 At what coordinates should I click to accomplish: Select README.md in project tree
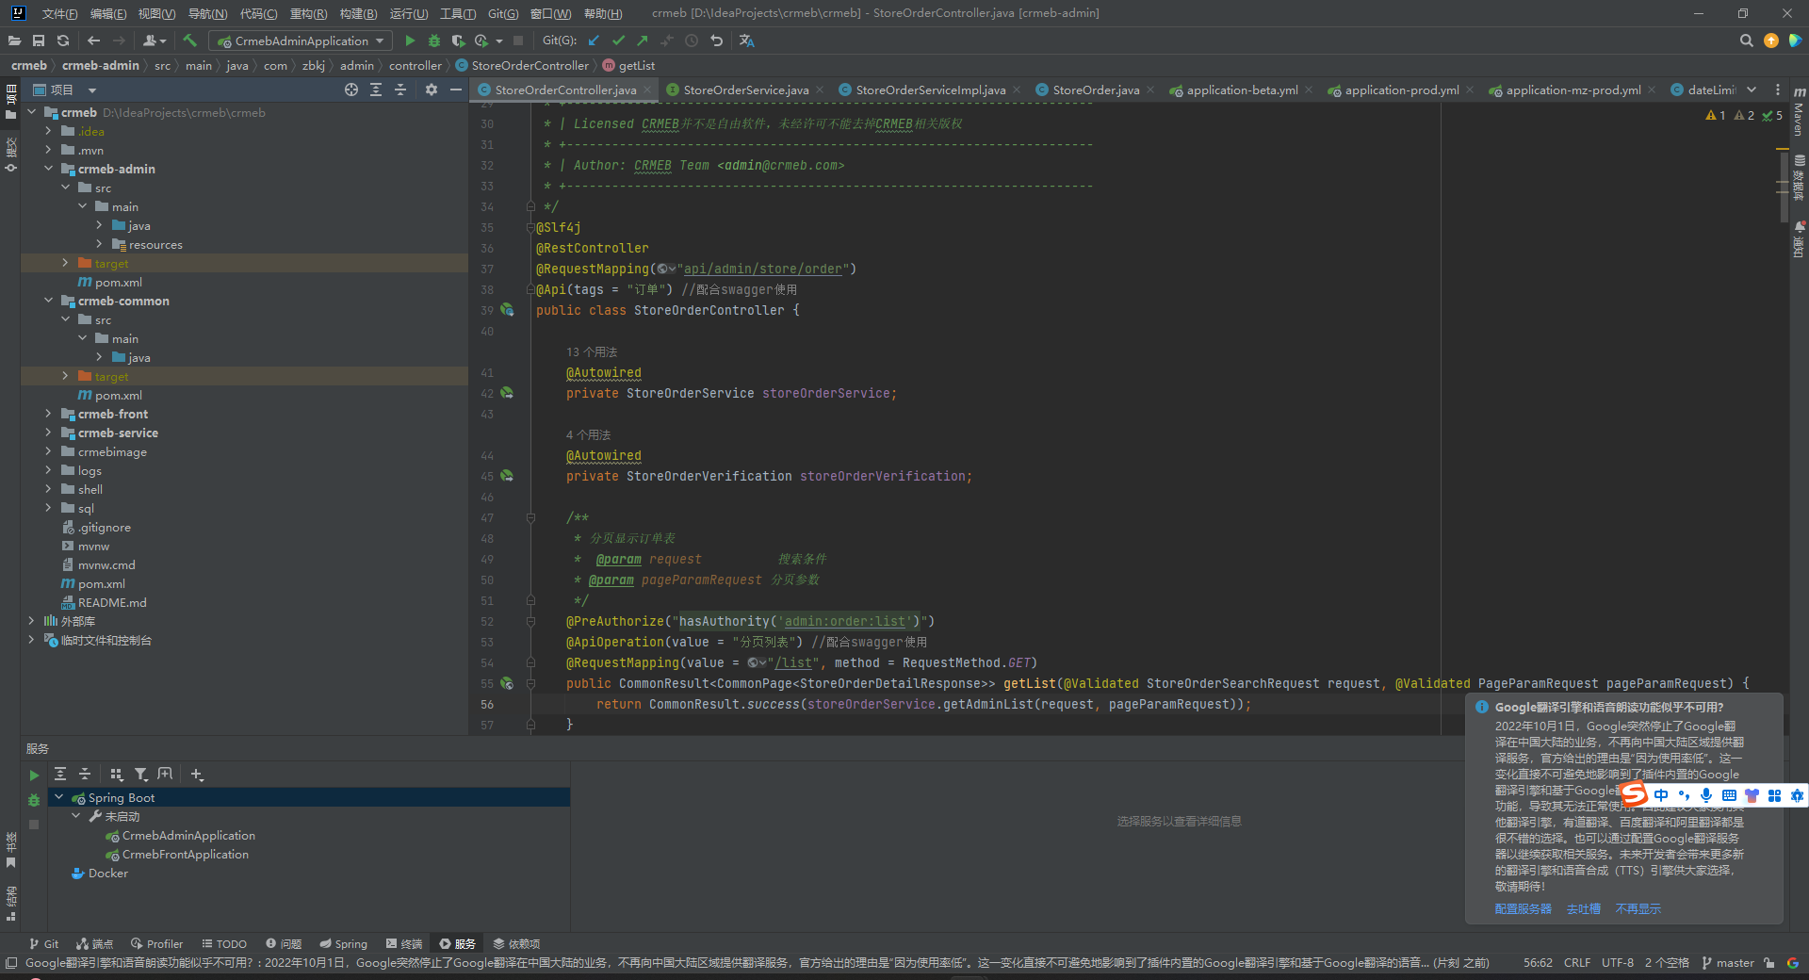[112, 602]
